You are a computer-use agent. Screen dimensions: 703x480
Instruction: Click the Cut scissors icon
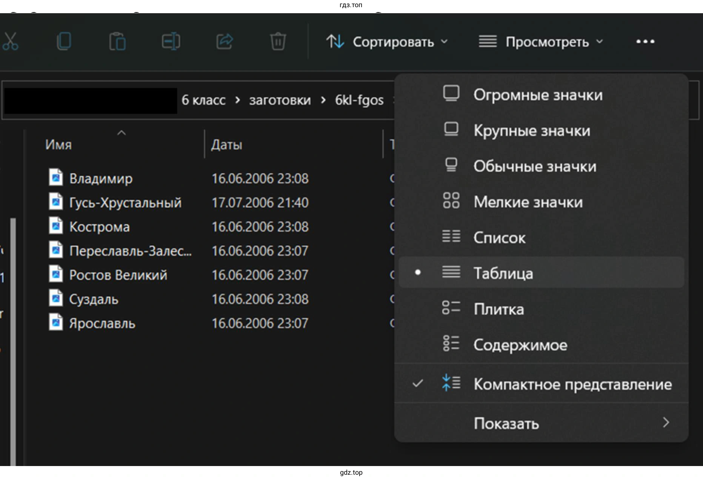(10, 42)
